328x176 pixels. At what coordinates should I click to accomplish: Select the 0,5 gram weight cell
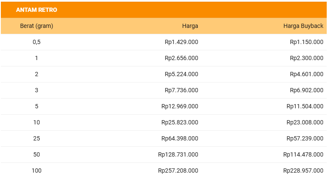[x=36, y=42]
